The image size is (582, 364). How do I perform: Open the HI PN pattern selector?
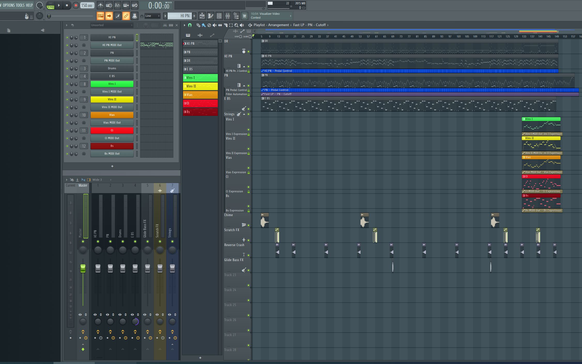[180, 16]
